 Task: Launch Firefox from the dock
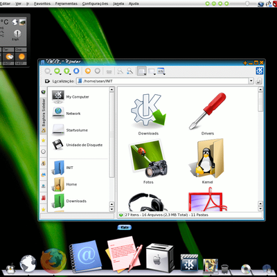pos(53,260)
